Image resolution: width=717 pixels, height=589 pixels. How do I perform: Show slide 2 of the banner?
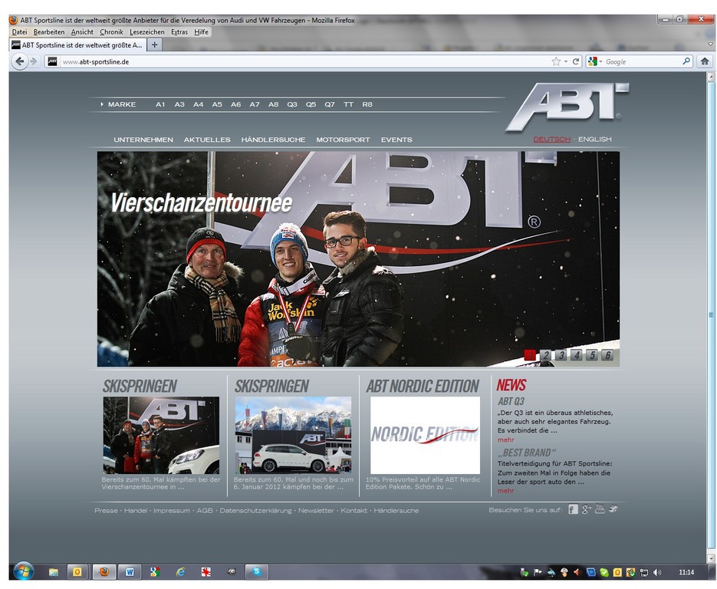pos(545,355)
